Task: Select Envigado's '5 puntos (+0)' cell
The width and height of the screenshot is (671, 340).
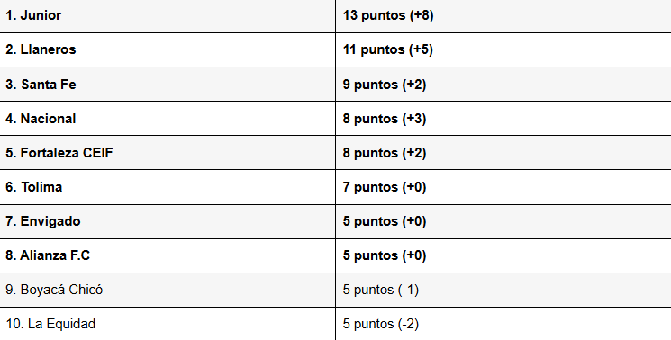Action: [503, 221]
